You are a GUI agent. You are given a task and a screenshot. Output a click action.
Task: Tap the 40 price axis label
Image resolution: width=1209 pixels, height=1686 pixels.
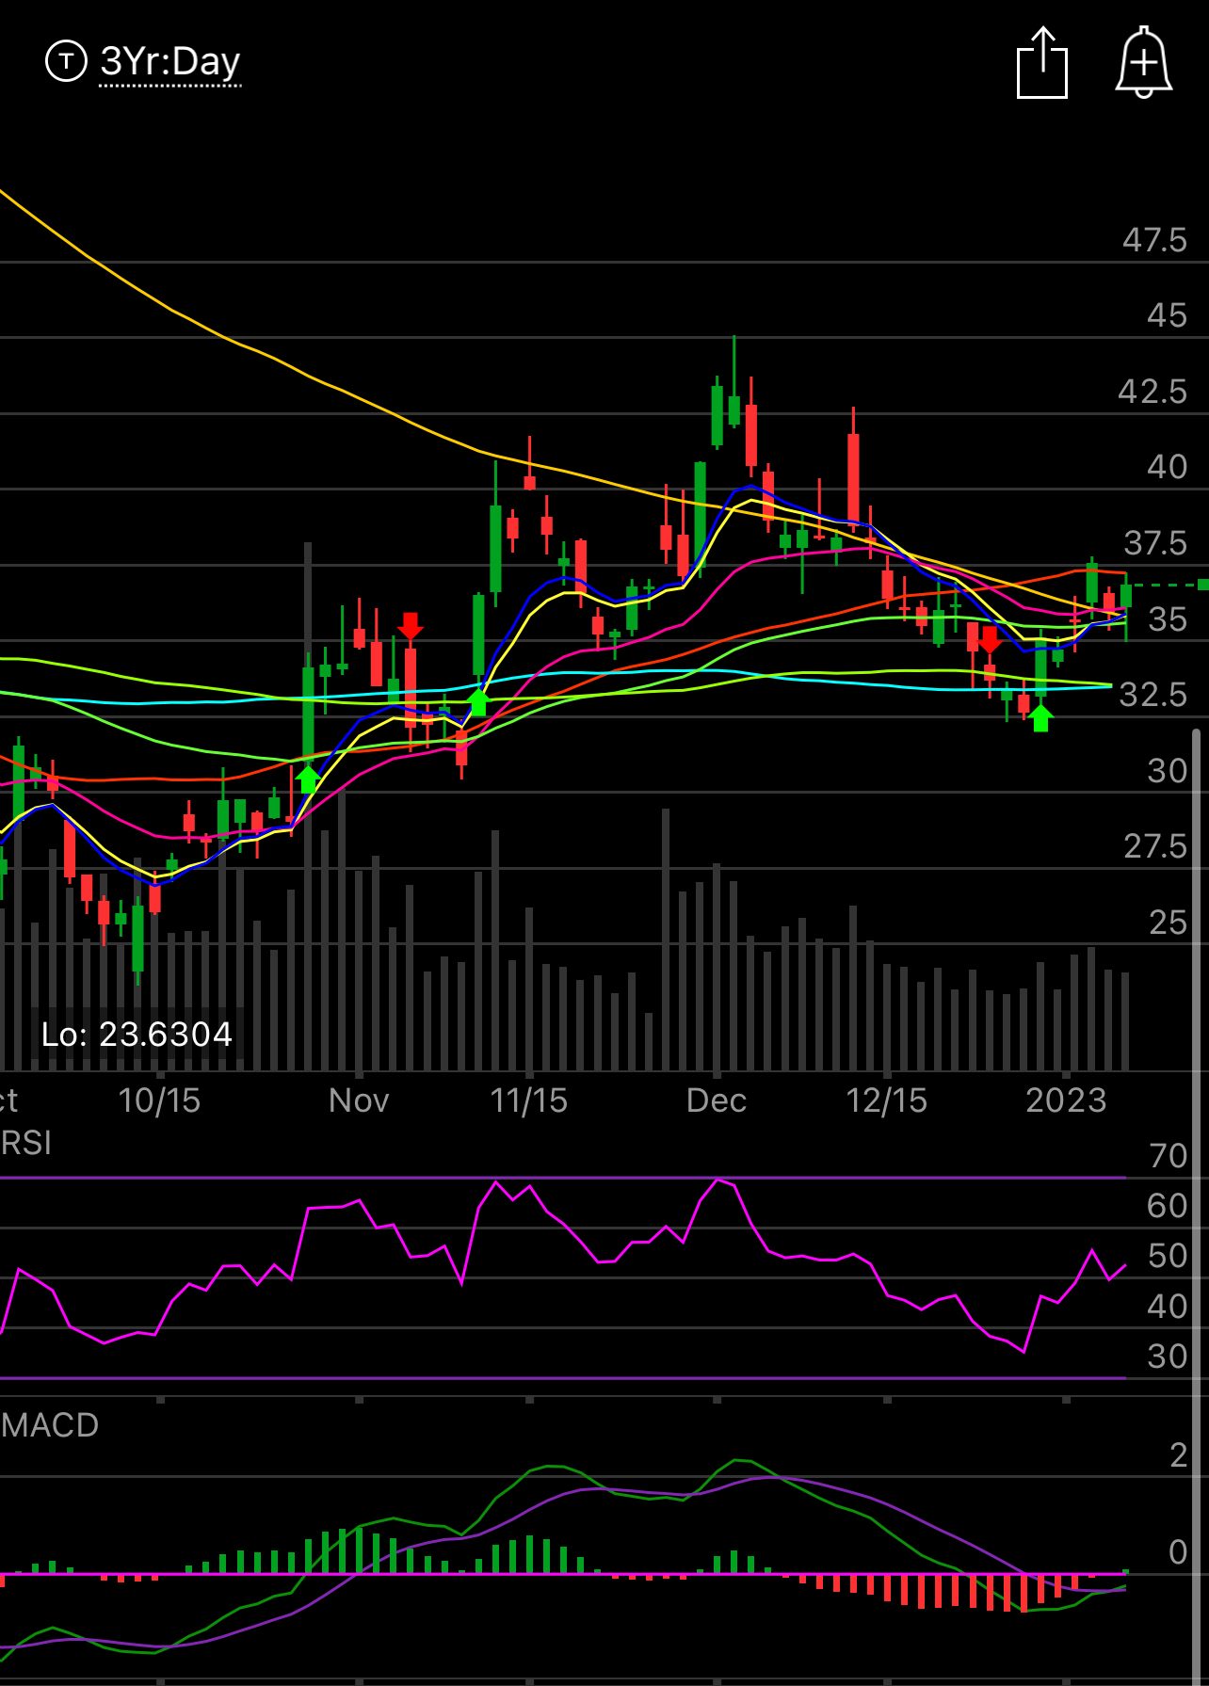1168,467
